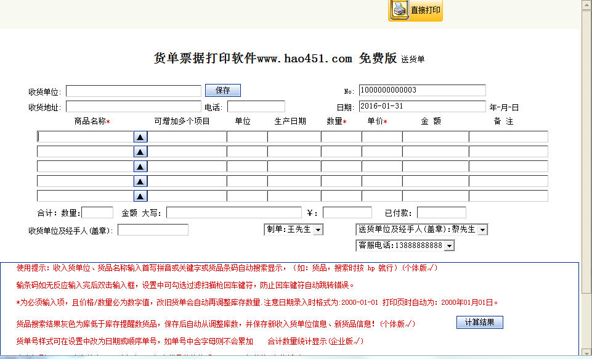Click the 金额 大写 field
This screenshot has height=359, width=592.
(234, 213)
